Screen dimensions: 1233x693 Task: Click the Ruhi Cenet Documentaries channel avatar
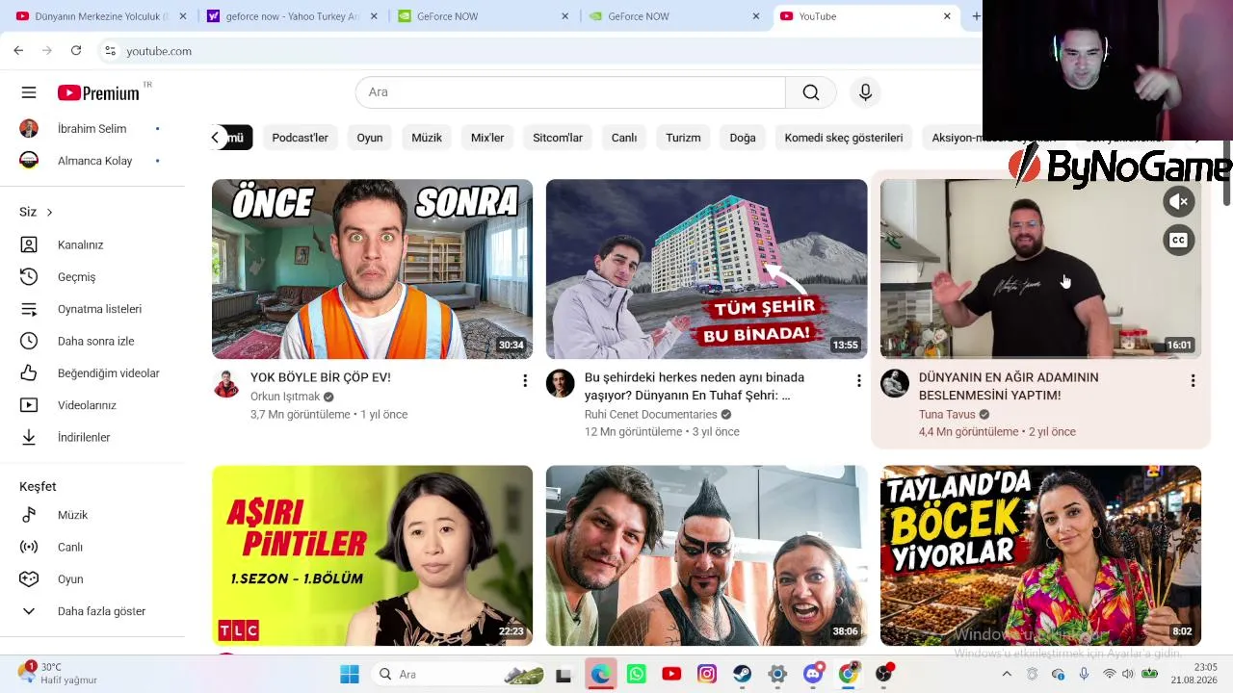[560, 384]
